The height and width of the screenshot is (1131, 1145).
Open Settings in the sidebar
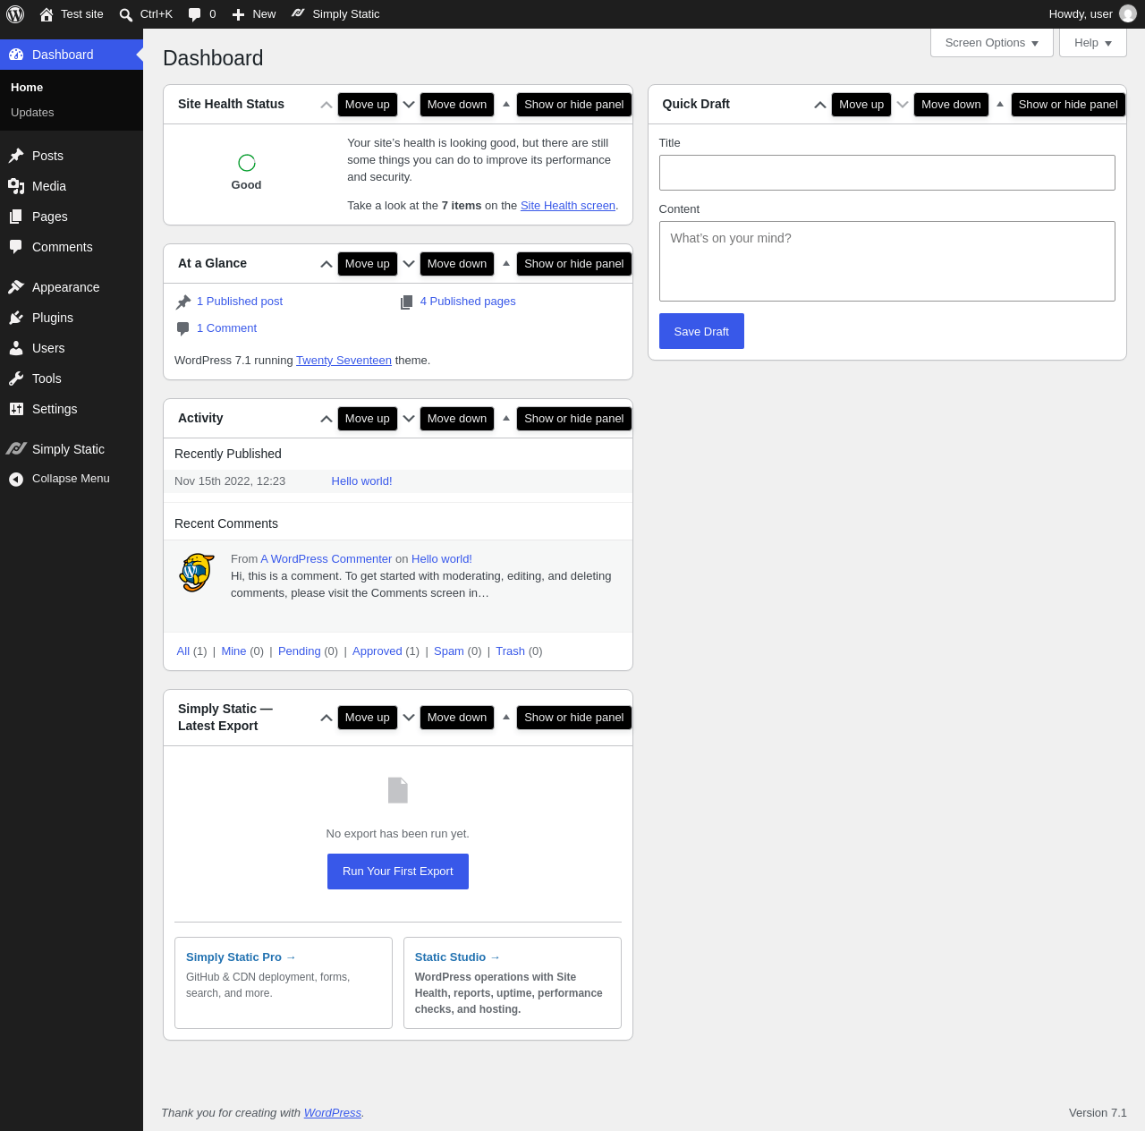72,409
